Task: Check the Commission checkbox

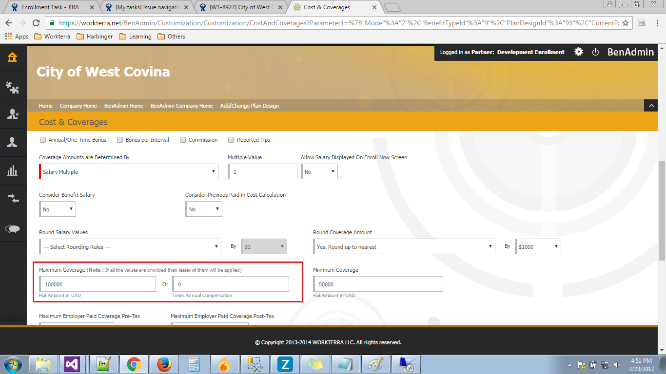Action: 183,140
